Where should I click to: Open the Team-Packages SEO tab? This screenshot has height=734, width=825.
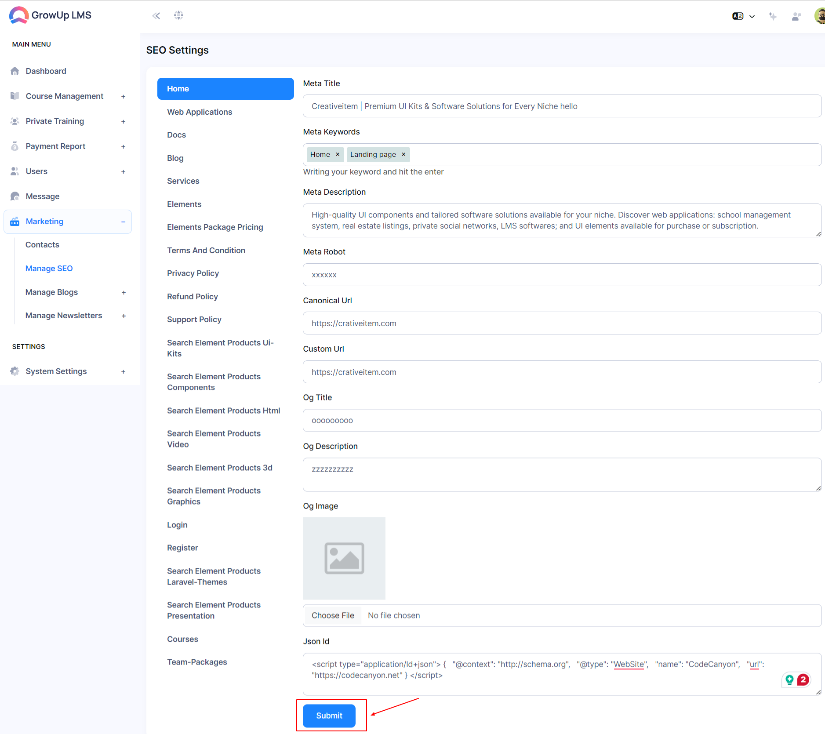coord(197,662)
